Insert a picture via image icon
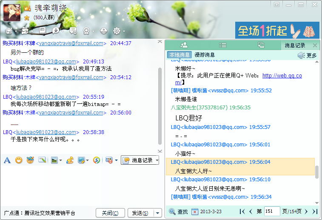Image resolution: width=322 pixels, height=220 pixels. coord(54,160)
